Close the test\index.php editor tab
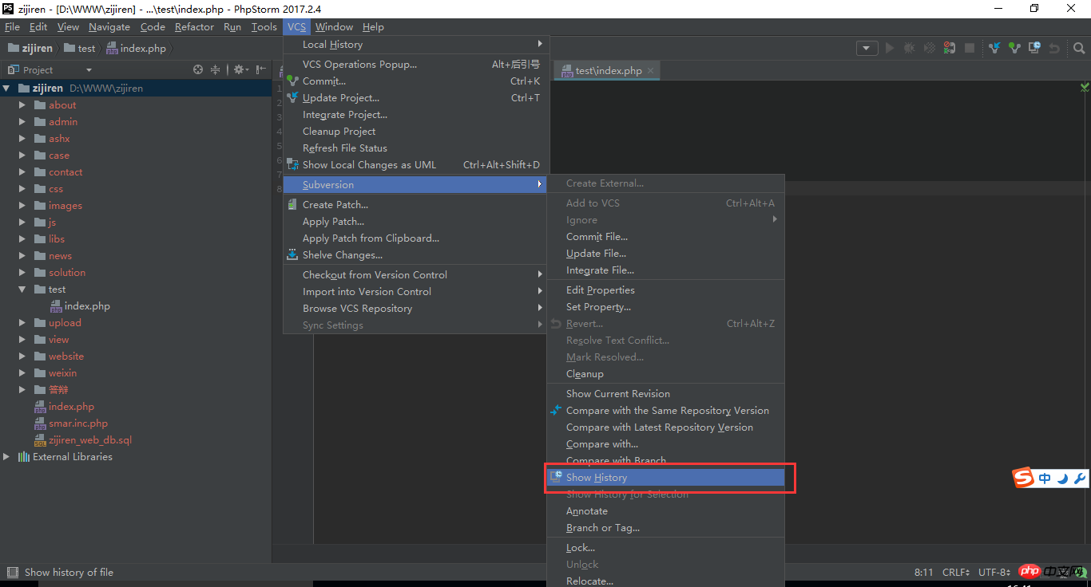 (650, 71)
